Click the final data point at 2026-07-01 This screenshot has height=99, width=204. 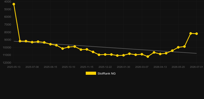(x=197, y=34)
